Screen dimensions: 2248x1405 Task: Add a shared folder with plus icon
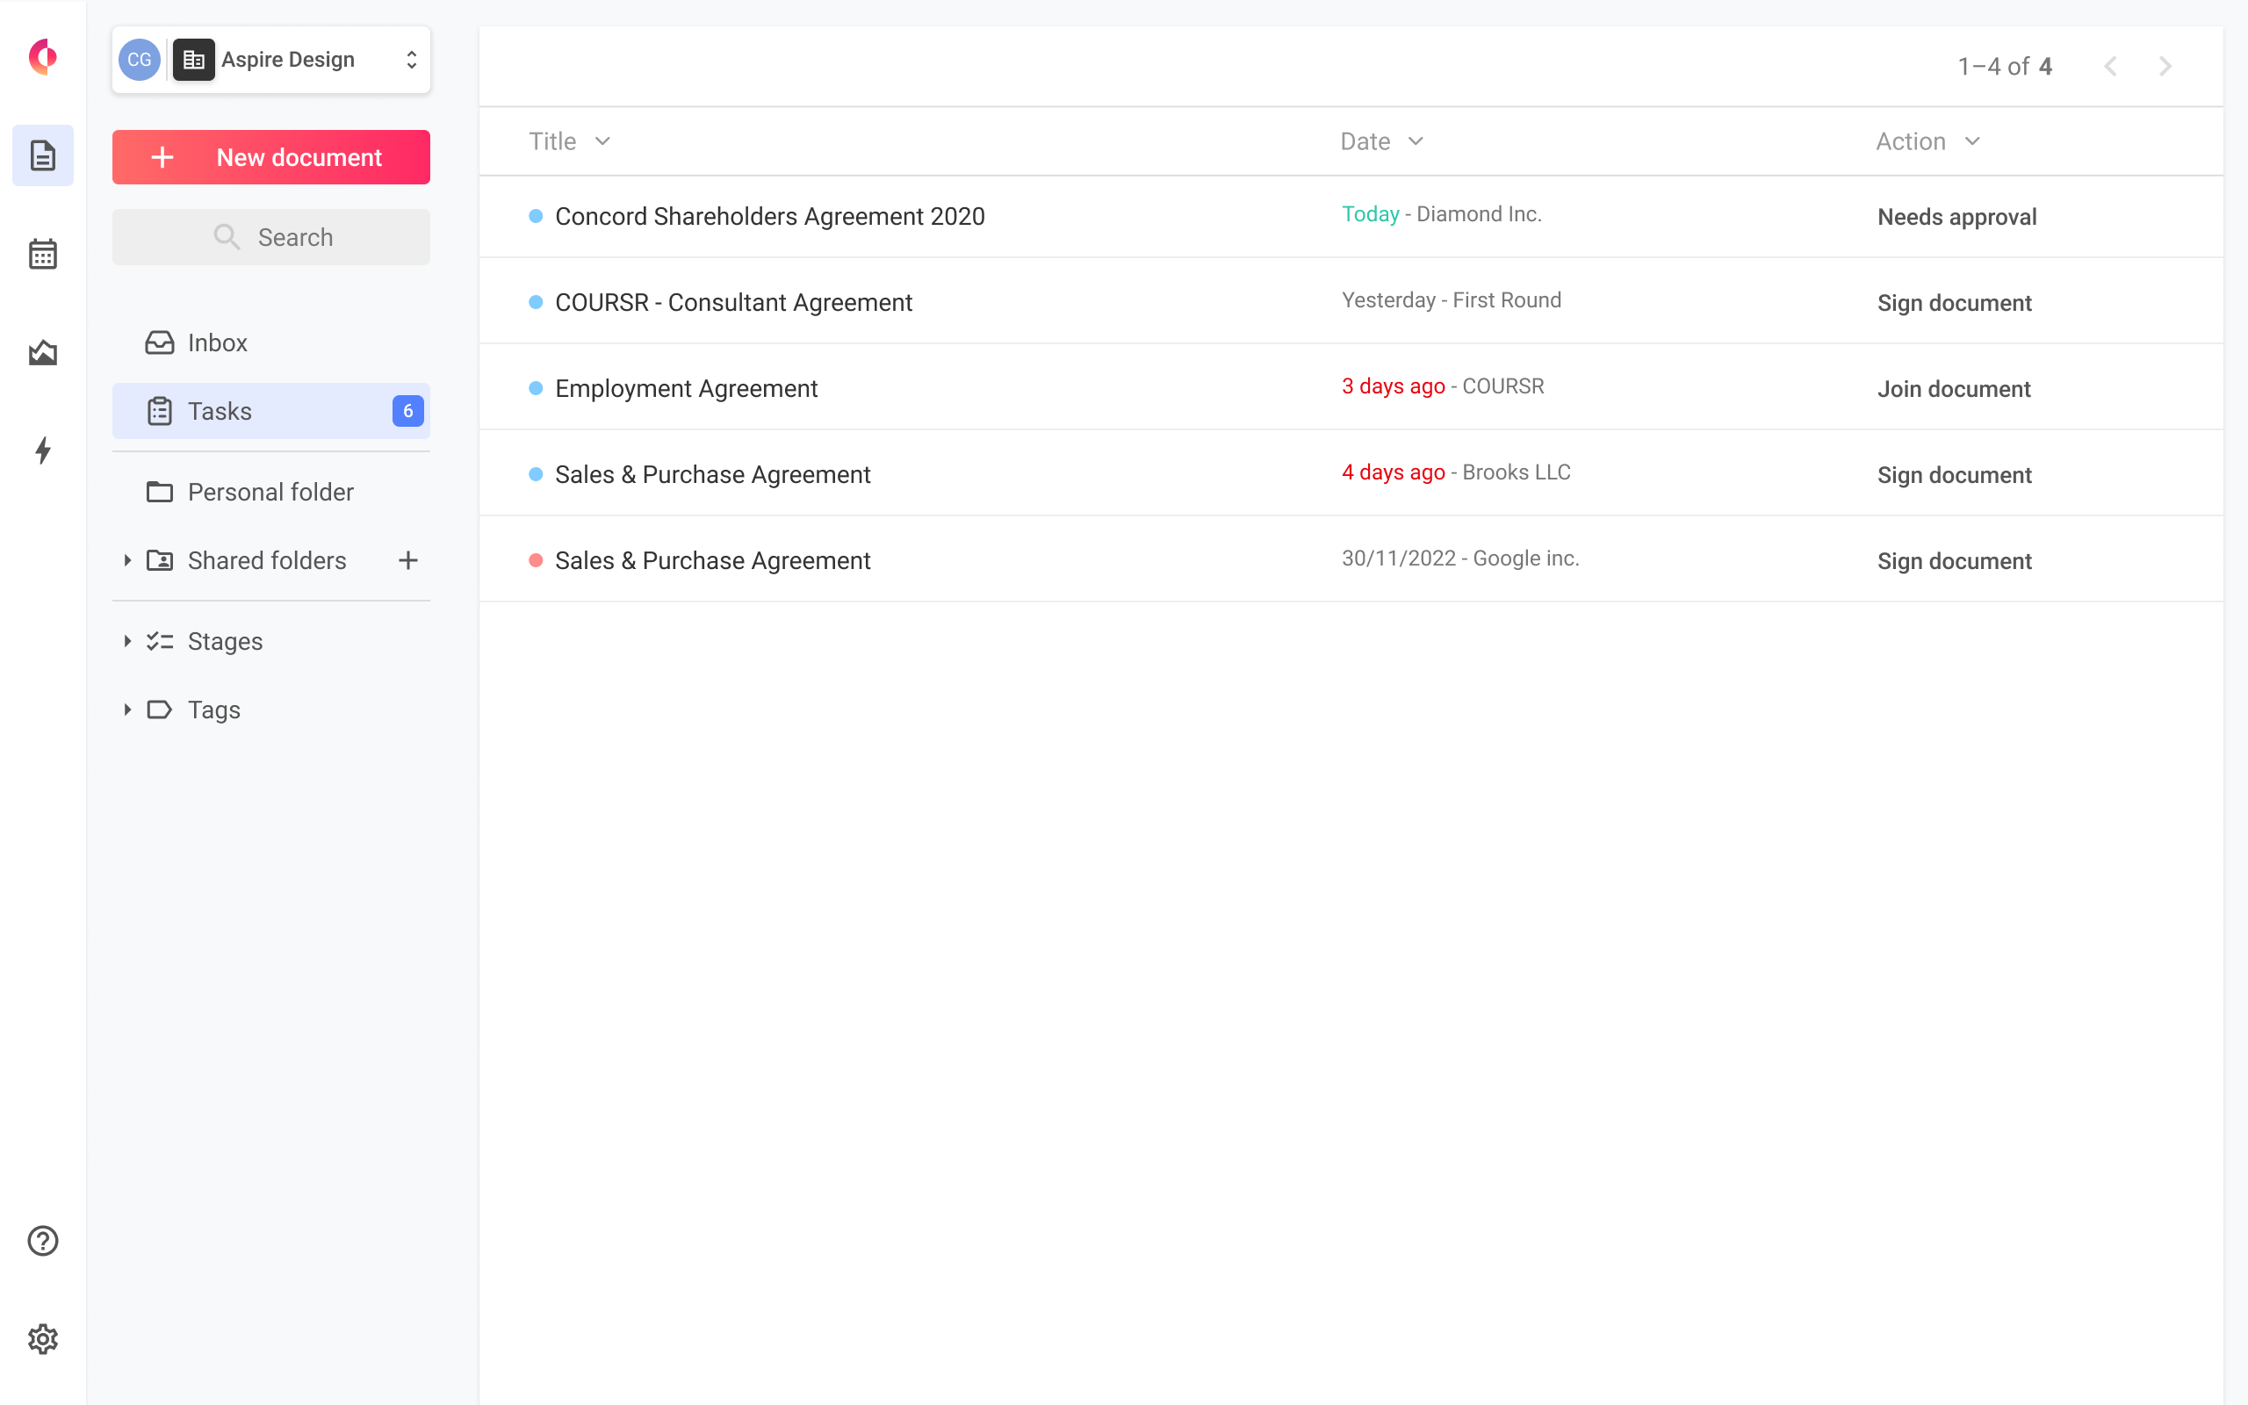coord(407,560)
